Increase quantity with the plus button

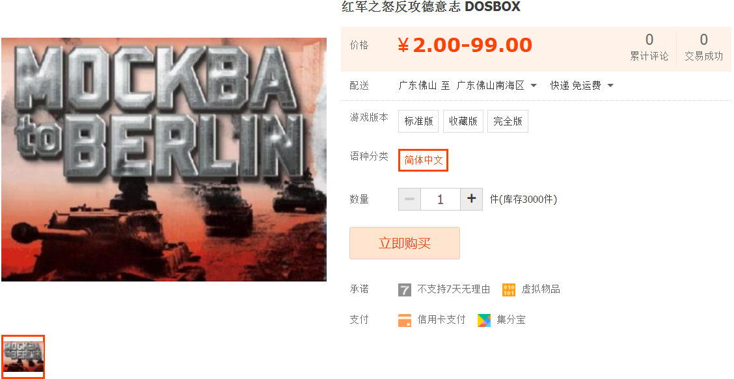471,199
